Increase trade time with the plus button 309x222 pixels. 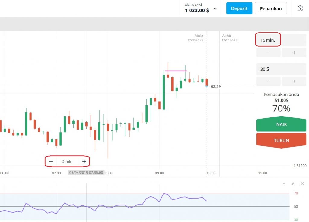pyautogui.click(x=294, y=52)
